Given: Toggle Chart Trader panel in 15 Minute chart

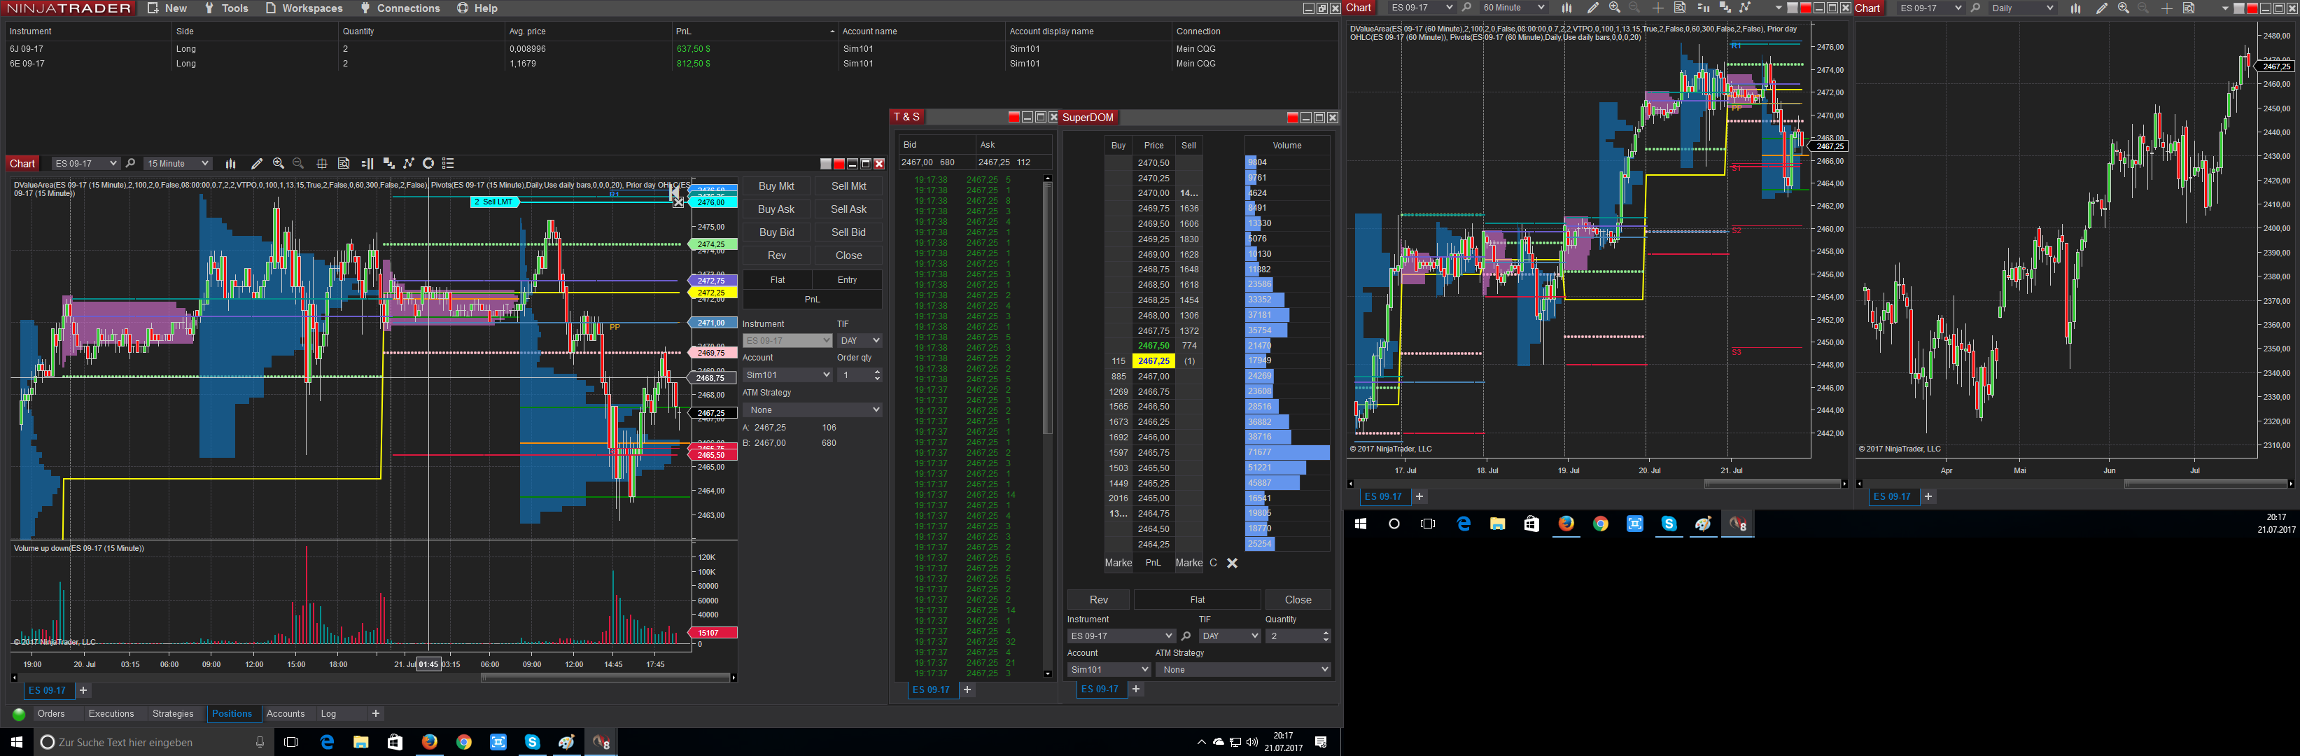Looking at the screenshot, I should click(367, 163).
